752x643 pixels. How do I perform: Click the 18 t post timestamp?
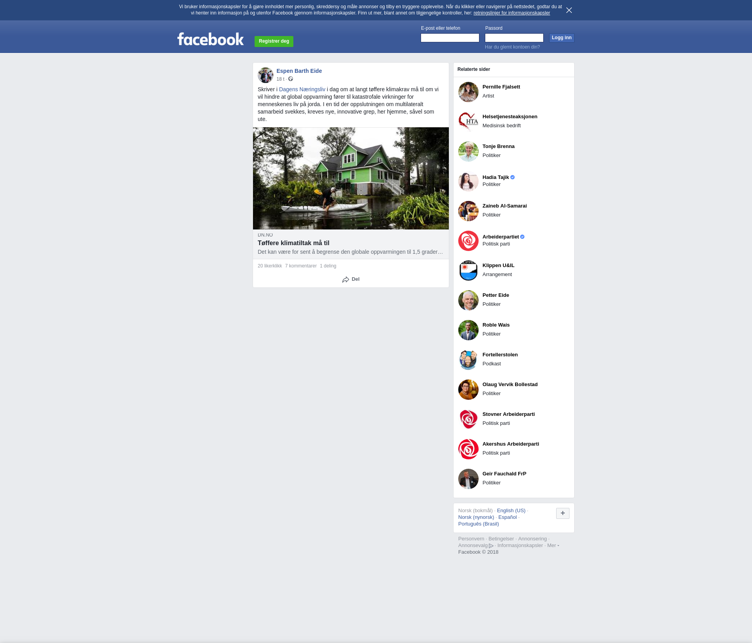280,79
